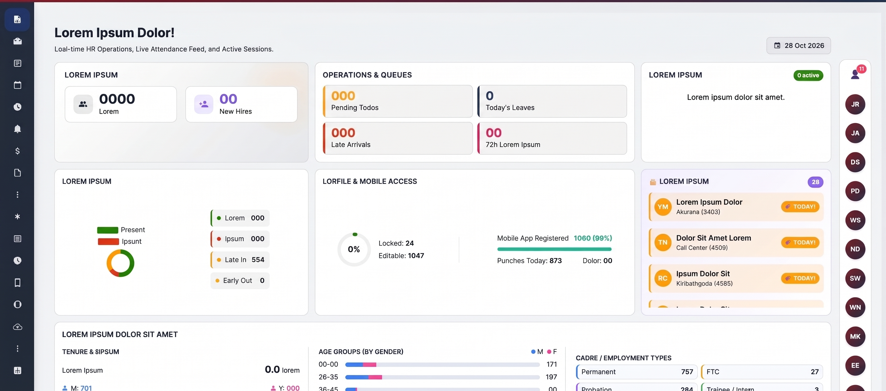Click the cake icon beside the LOREM IPSUM heading
The width and height of the screenshot is (886, 391).
(x=652, y=182)
